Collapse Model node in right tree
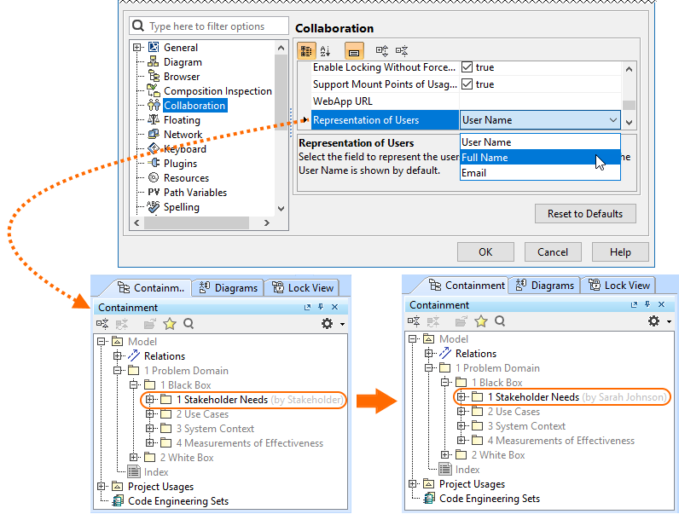 point(412,338)
